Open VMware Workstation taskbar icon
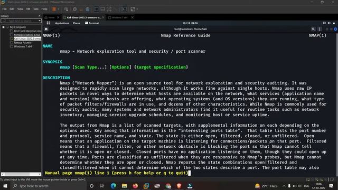 point(146,186)
